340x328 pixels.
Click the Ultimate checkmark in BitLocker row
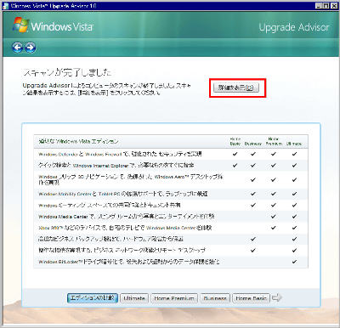click(294, 262)
